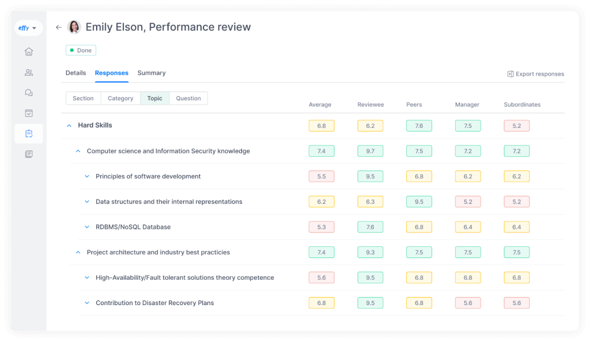
Task: Switch to the Summary tab
Action: [x=152, y=73]
